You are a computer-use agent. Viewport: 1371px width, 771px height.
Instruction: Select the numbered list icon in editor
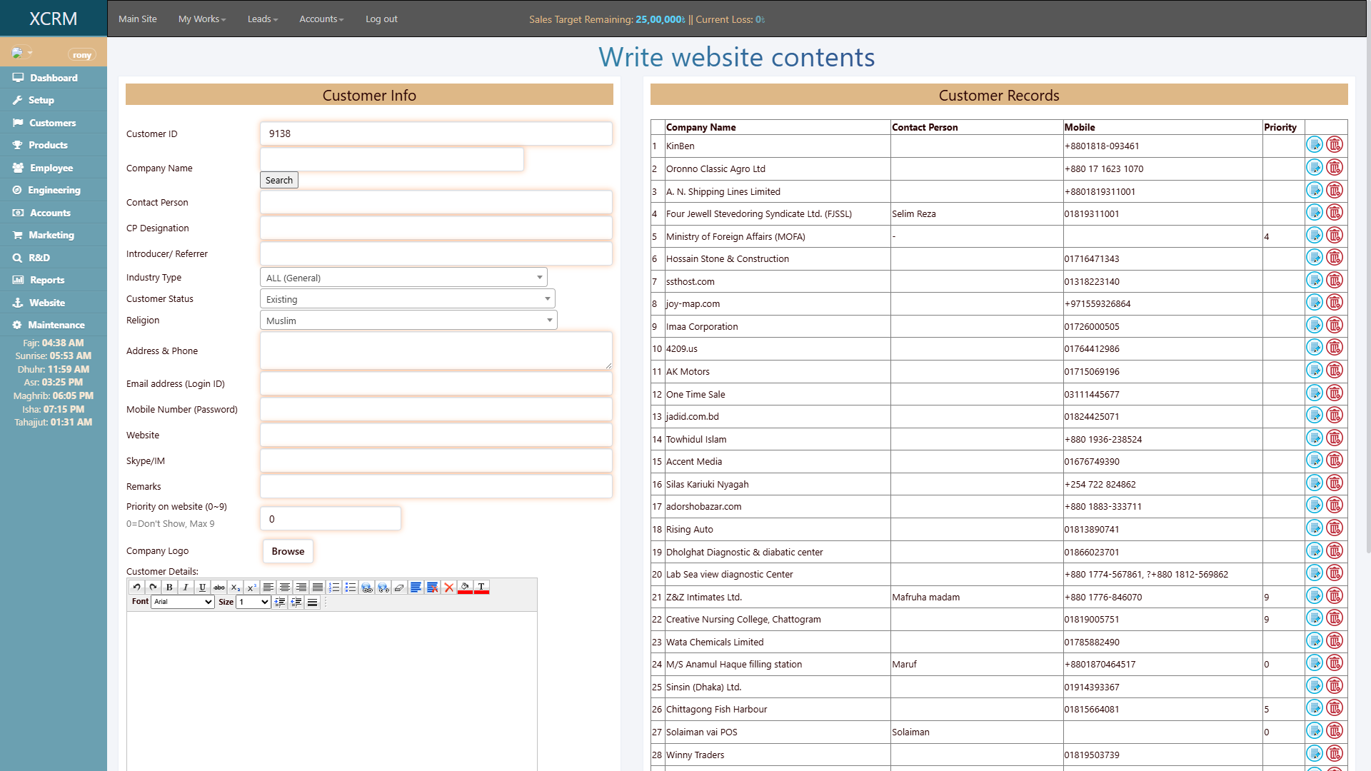[333, 588]
